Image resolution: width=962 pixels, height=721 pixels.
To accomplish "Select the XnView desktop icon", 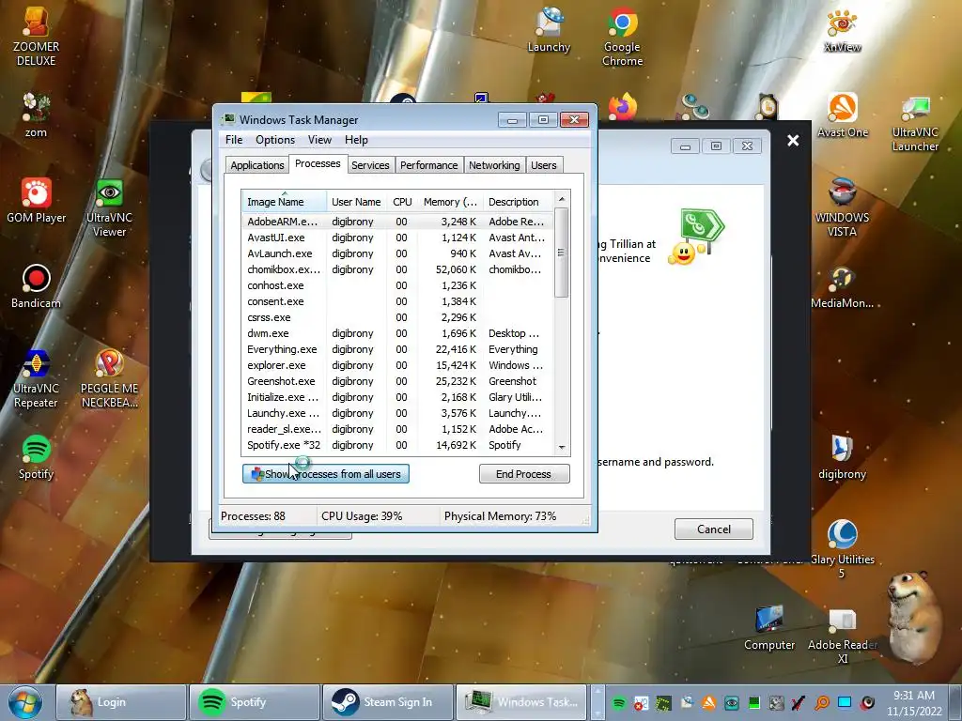I will pyautogui.click(x=842, y=31).
